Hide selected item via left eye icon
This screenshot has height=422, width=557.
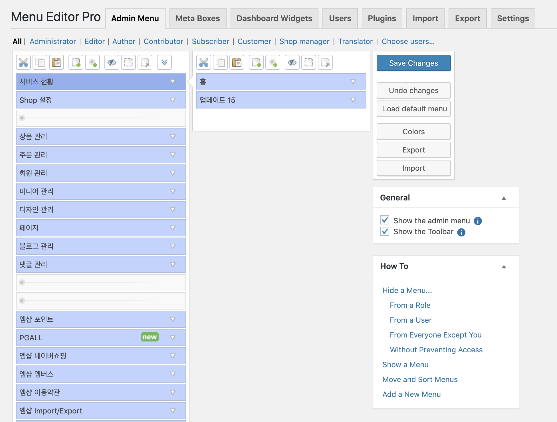(112, 62)
